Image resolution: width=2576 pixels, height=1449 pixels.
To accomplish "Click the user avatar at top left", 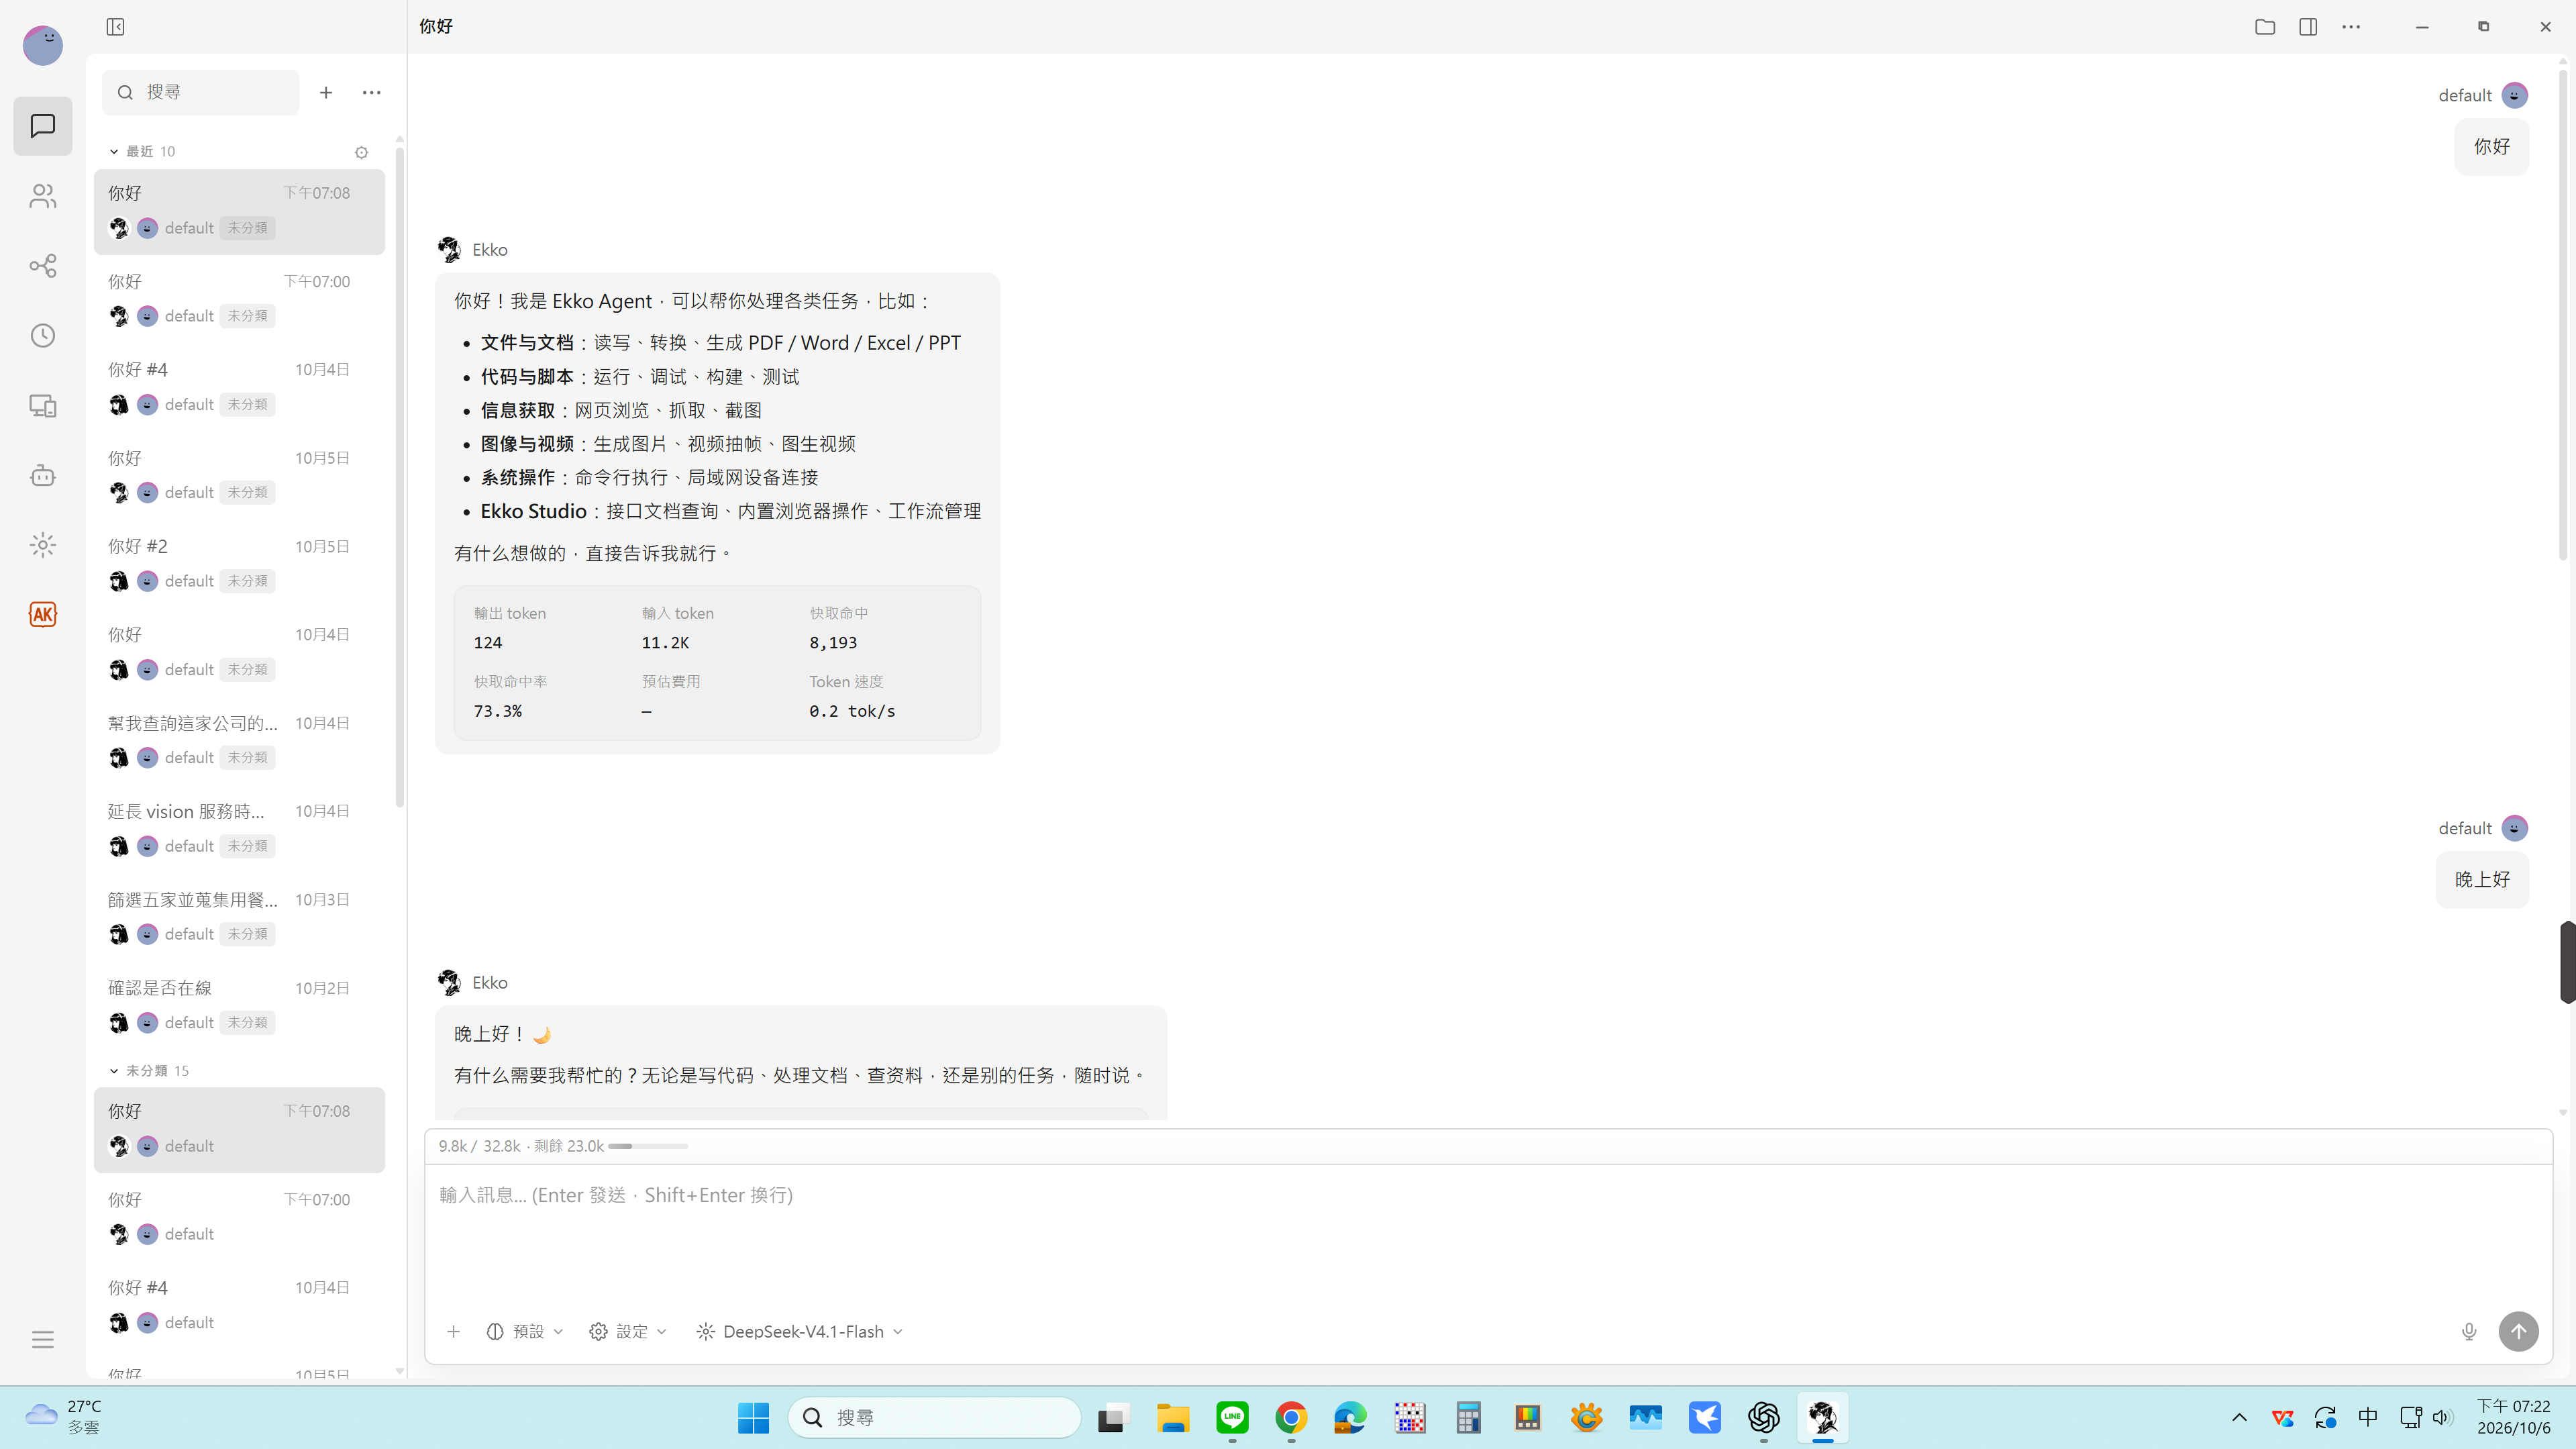I will tap(42, 45).
